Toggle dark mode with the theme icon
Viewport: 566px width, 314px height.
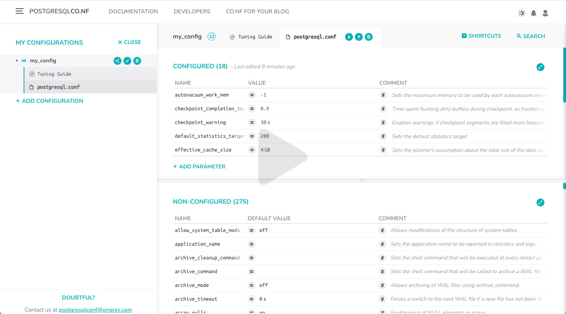click(x=522, y=13)
